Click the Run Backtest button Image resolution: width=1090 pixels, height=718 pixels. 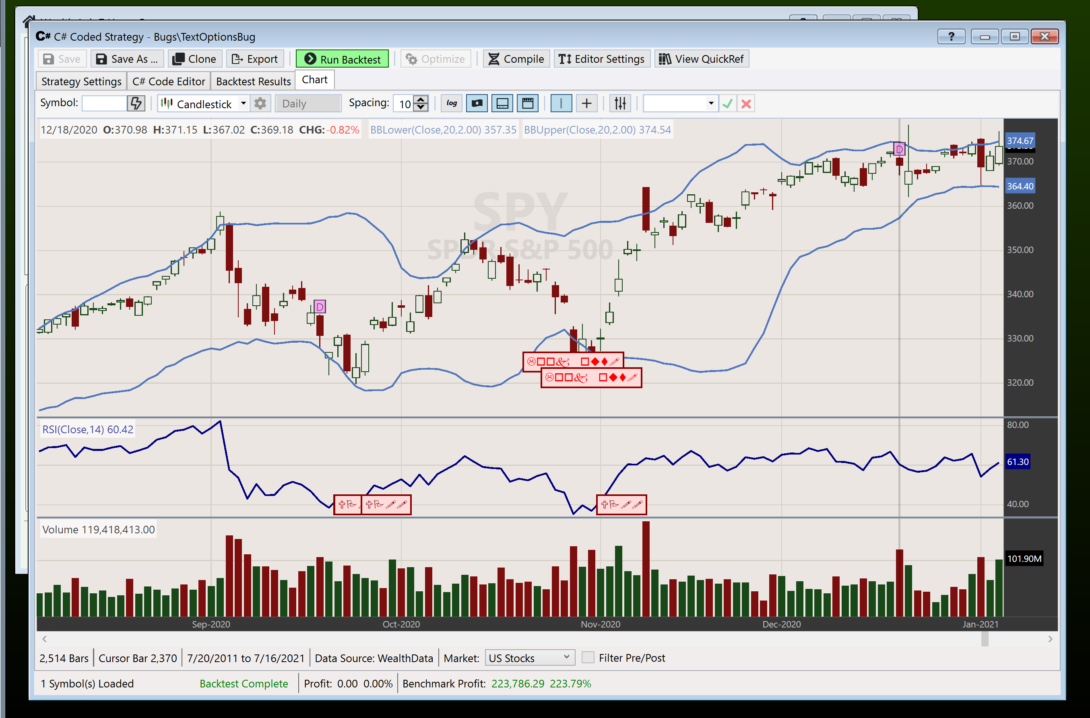point(342,59)
